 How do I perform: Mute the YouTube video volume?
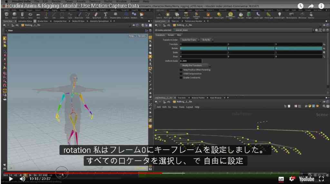[x=22, y=179]
